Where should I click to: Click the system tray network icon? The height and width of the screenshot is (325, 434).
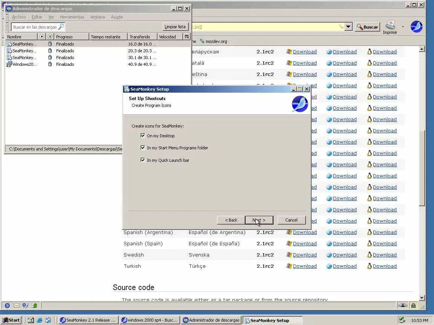pyautogui.click(x=402, y=320)
